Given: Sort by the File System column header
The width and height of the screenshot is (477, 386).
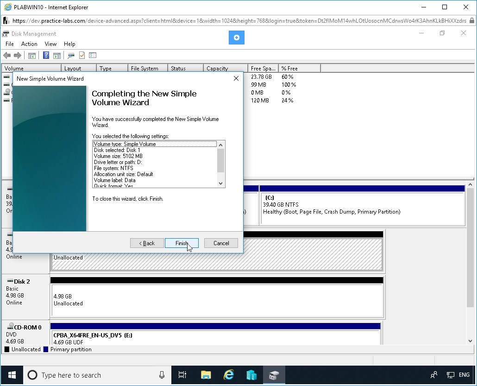Looking at the screenshot, I should tap(148, 68).
